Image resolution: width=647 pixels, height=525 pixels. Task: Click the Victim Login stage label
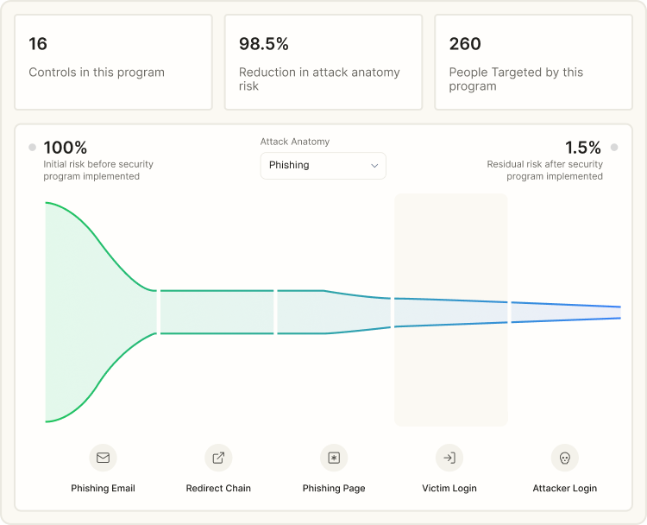449,488
